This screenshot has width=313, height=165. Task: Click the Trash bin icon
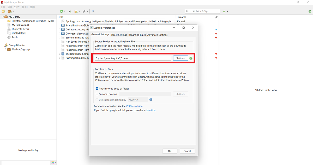(9, 37)
